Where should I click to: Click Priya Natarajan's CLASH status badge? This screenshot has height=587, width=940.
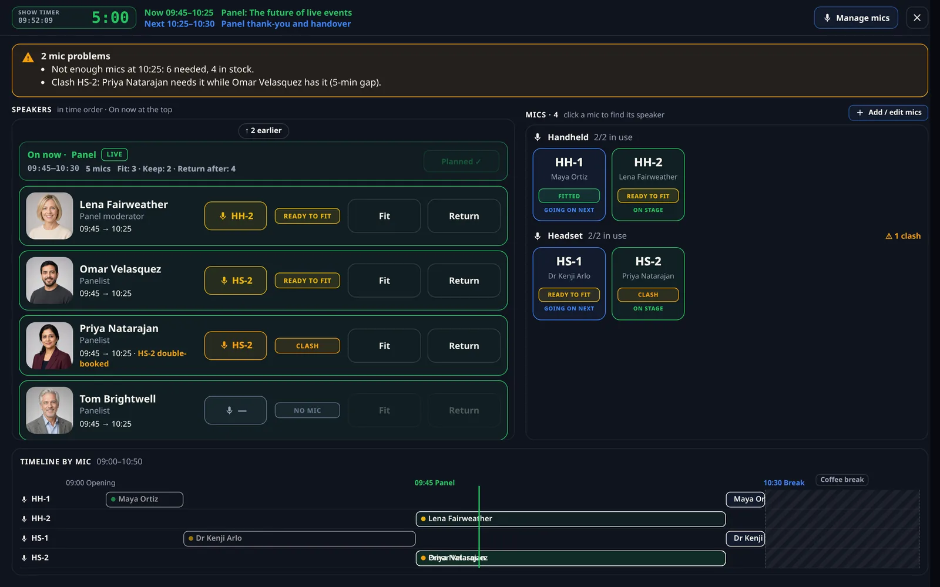[x=307, y=346]
